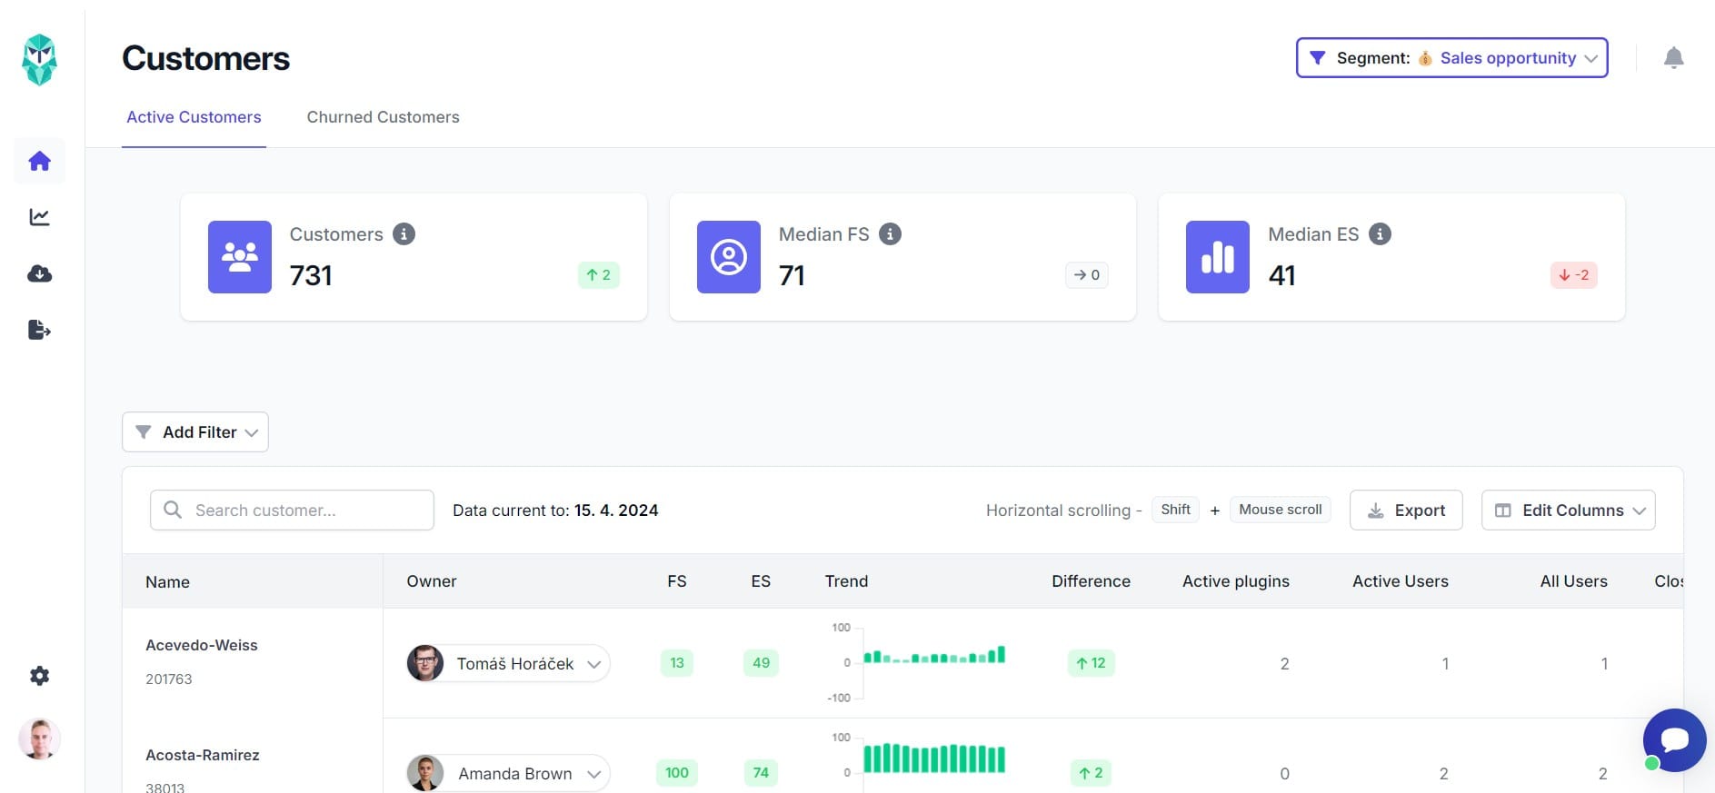Click Acevedo-Weiss FS score 13
The height and width of the screenshot is (793, 1715).
pyautogui.click(x=677, y=663)
